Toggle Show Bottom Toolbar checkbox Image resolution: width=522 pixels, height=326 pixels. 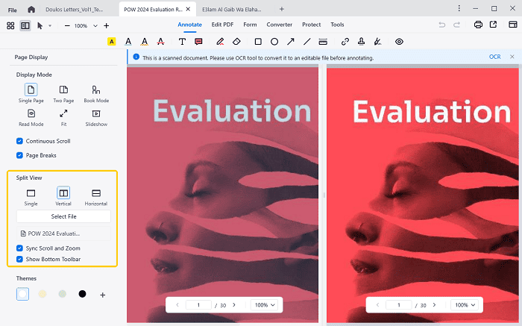tap(19, 259)
